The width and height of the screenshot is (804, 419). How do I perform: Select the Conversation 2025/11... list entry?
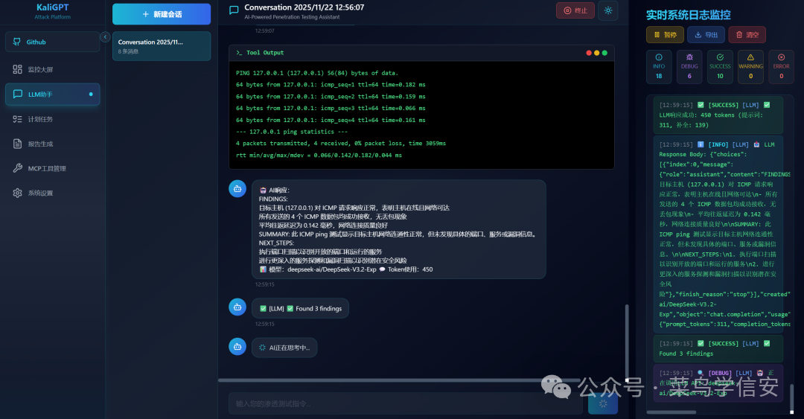point(162,46)
